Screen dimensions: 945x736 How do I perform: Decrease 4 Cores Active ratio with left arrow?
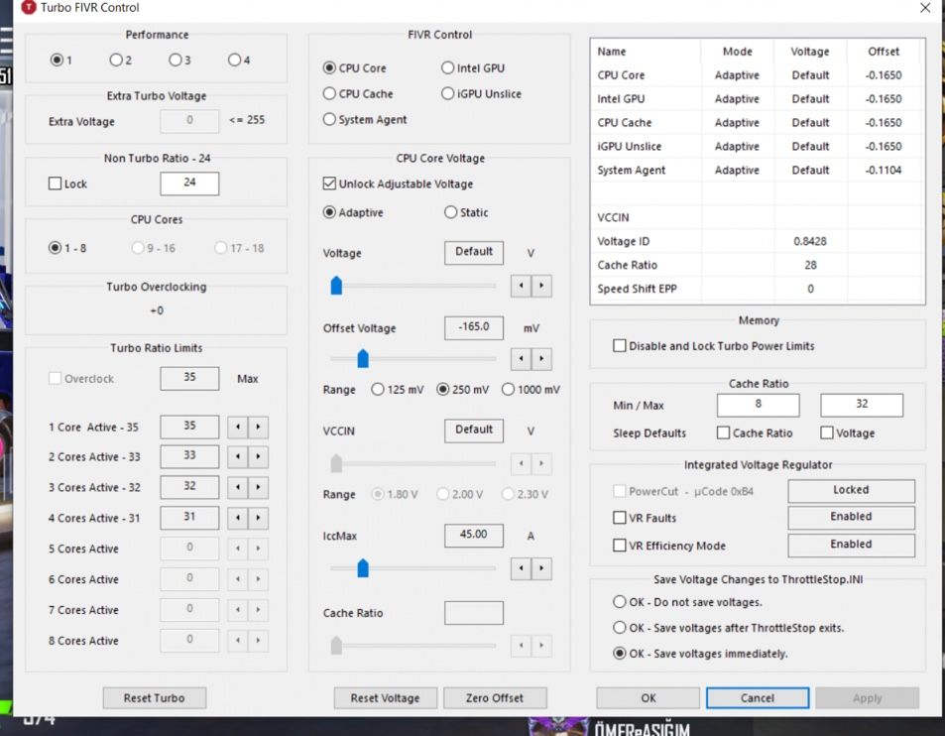238,518
